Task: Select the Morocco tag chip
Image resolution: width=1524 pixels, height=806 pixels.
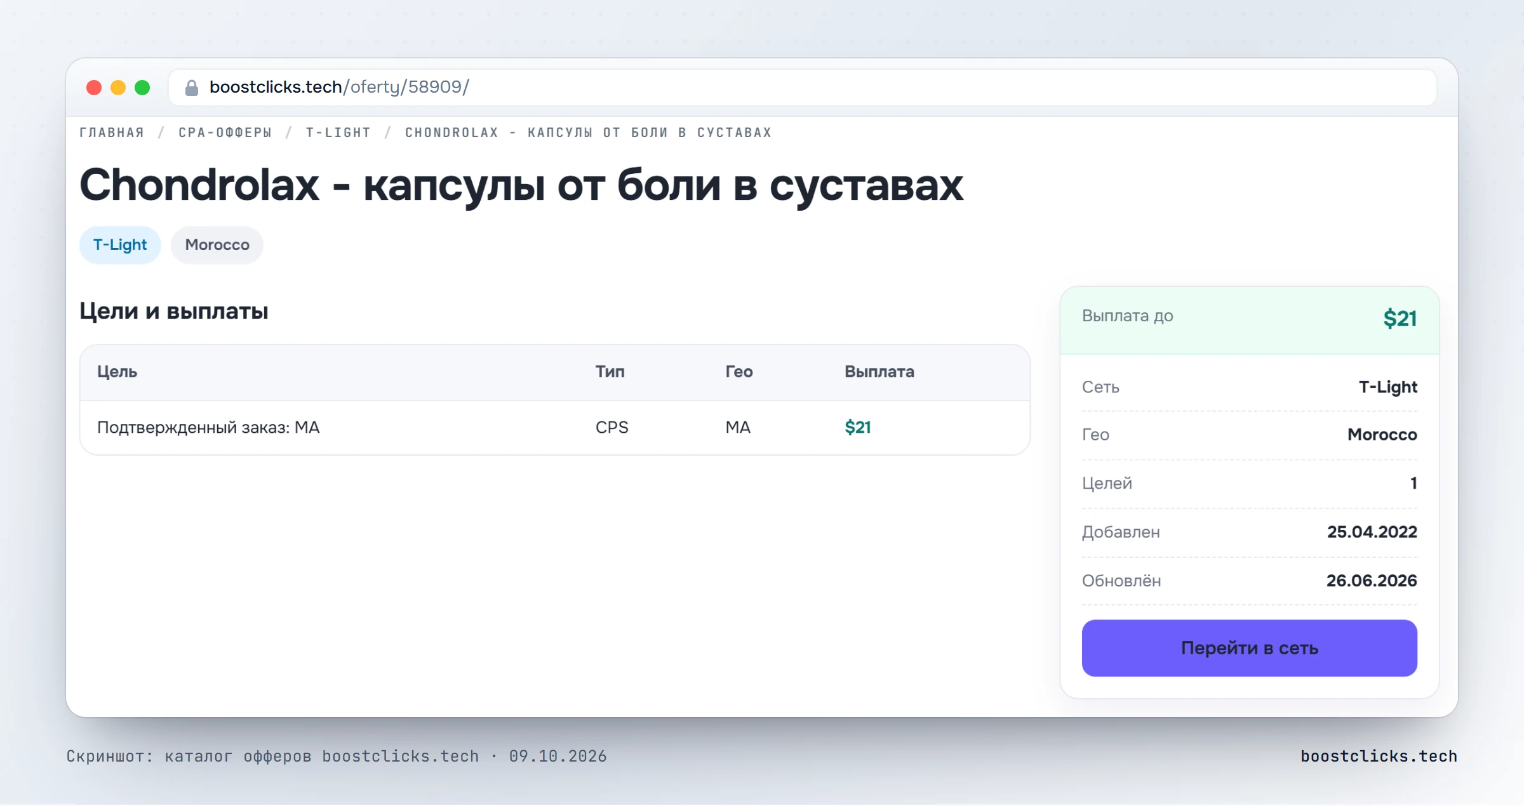Action: tap(217, 245)
